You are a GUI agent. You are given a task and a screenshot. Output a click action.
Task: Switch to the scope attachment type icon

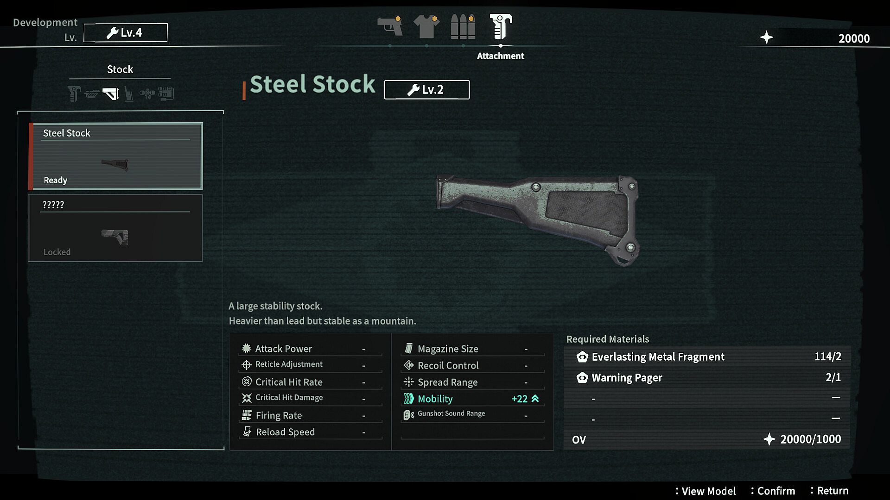click(x=147, y=94)
